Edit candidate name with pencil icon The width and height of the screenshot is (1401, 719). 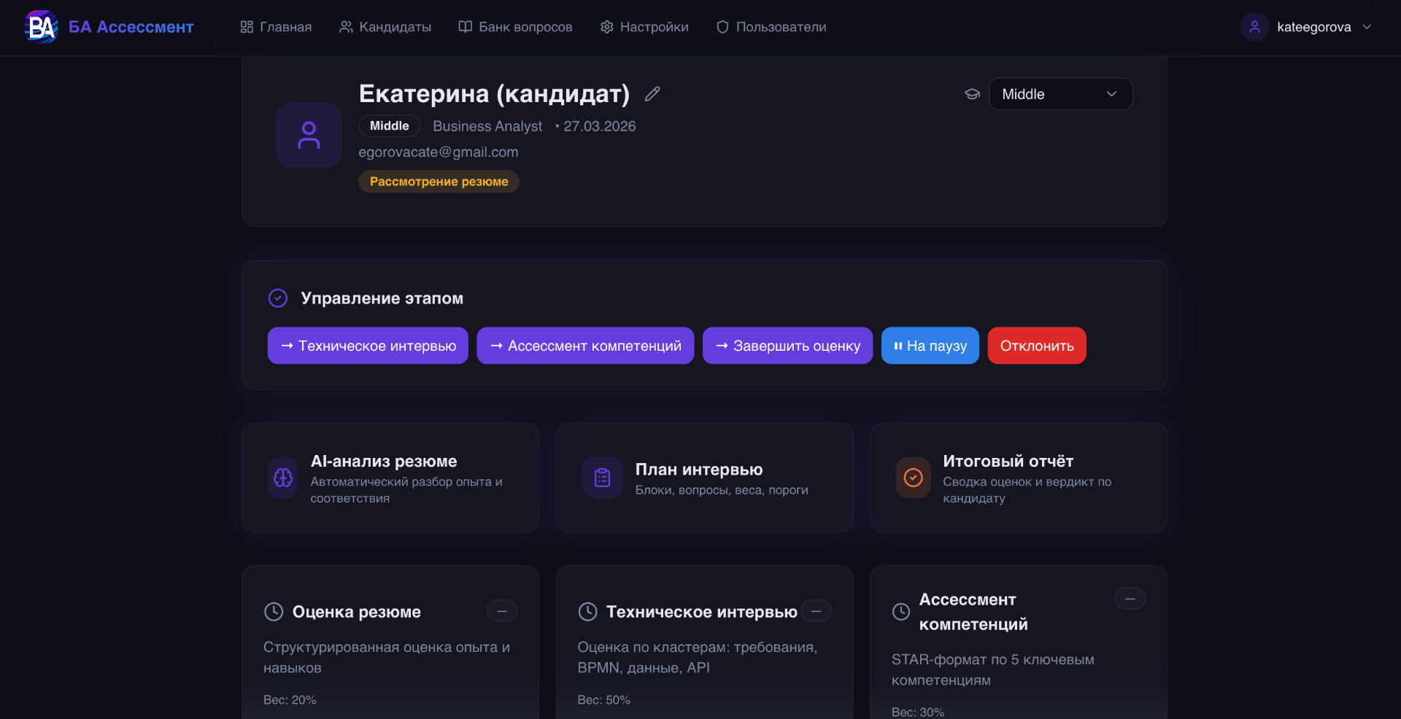(x=652, y=94)
